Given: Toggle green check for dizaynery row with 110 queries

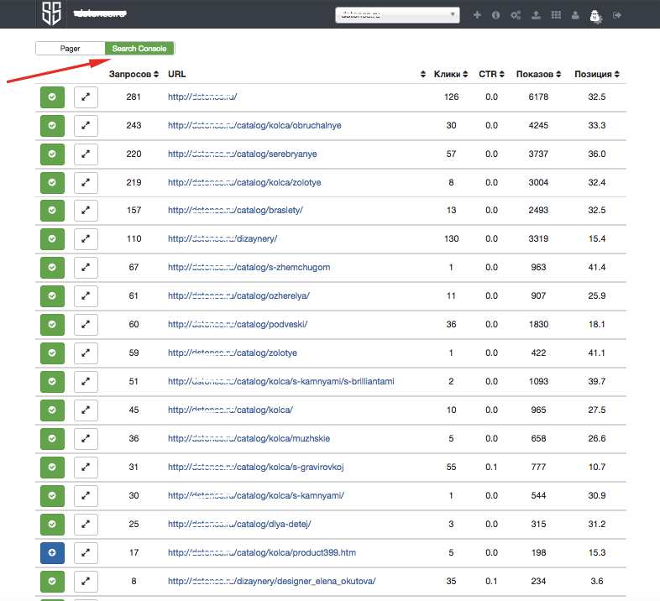Looking at the screenshot, I should pyautogui.click(x=52, y=239).
